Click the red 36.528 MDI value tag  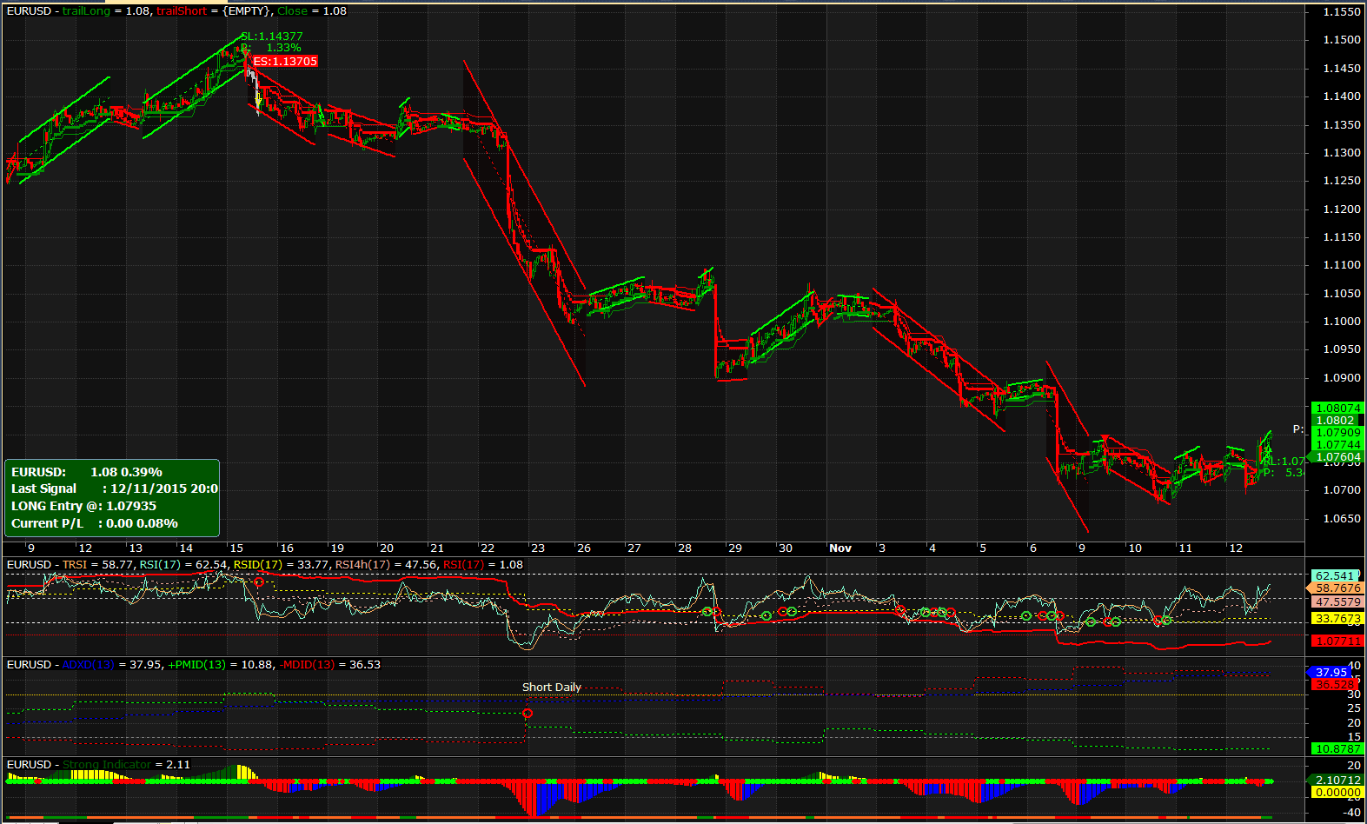(1335, 685)
